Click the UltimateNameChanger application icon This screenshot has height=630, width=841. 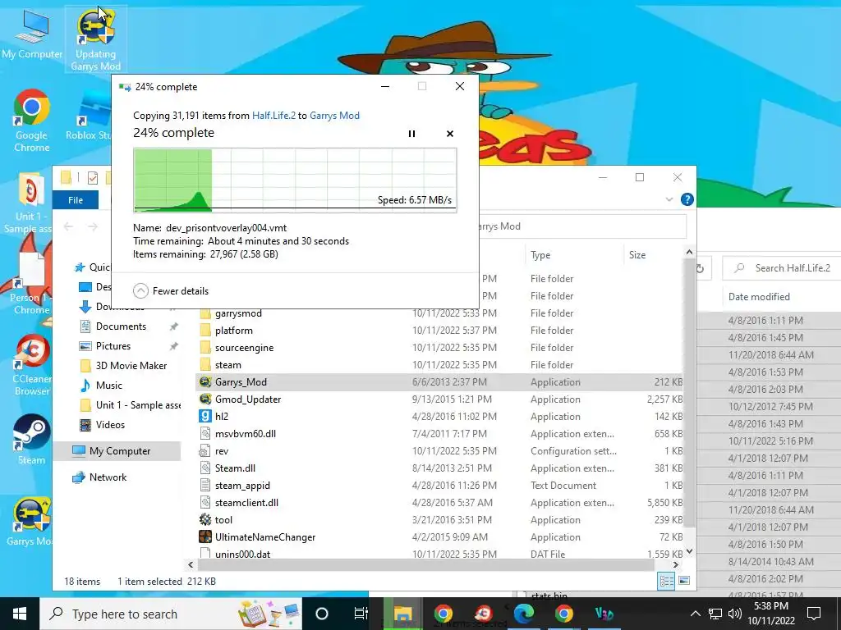click(x=205, y=536)
